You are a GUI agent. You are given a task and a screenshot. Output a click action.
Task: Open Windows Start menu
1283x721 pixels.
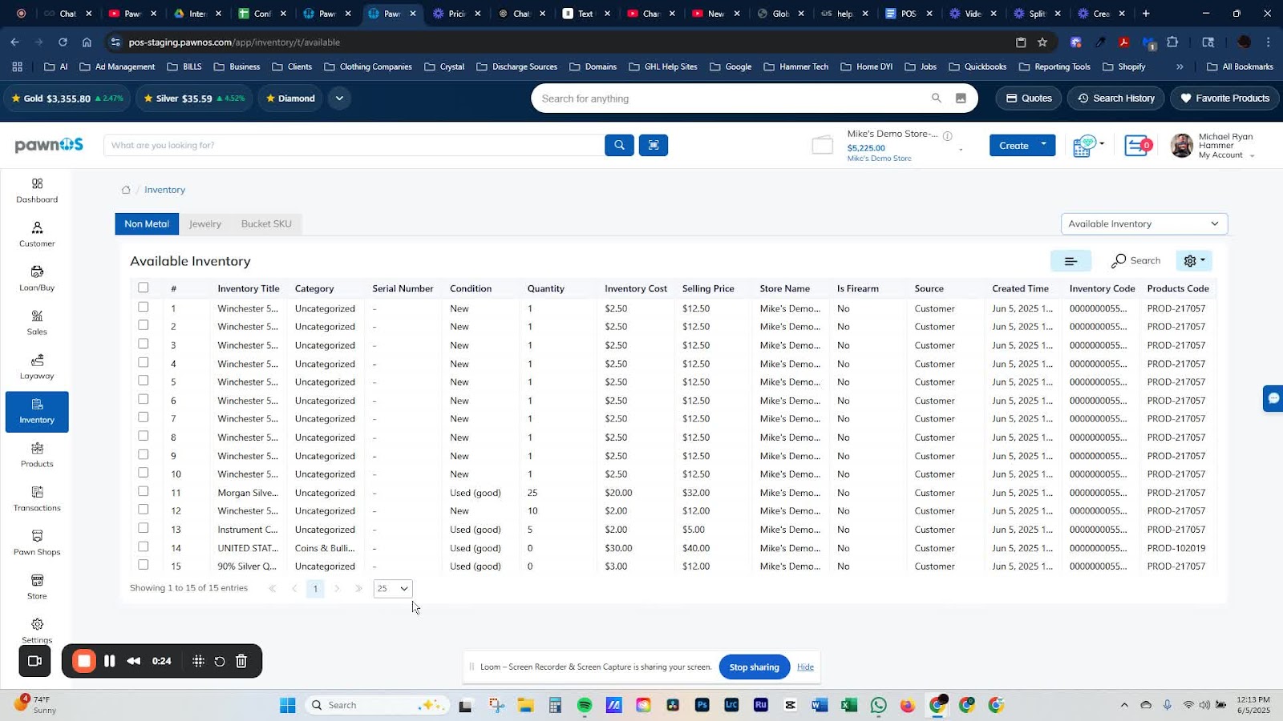(288, 705)
